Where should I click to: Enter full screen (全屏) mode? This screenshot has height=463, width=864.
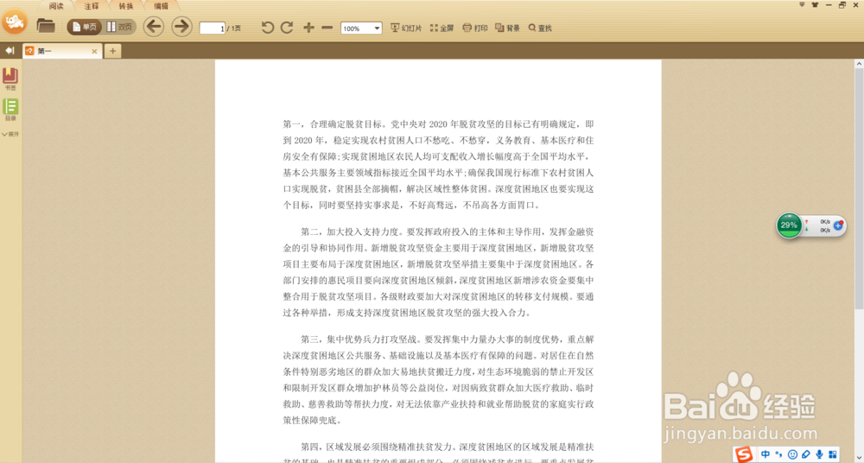[442, 29]
